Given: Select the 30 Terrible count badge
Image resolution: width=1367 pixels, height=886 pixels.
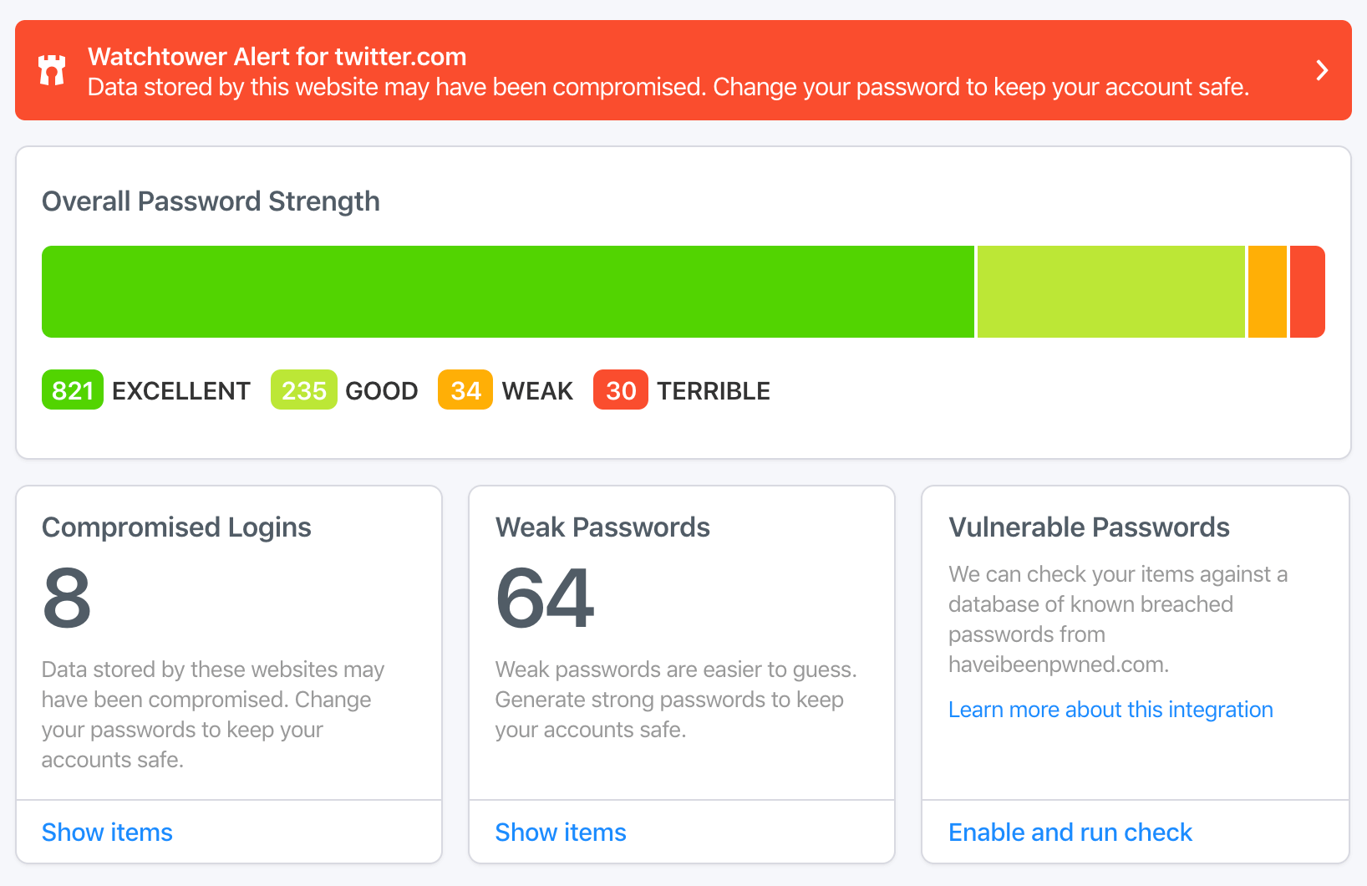Looking at the screenshot, I should click(x=621, y=390).
